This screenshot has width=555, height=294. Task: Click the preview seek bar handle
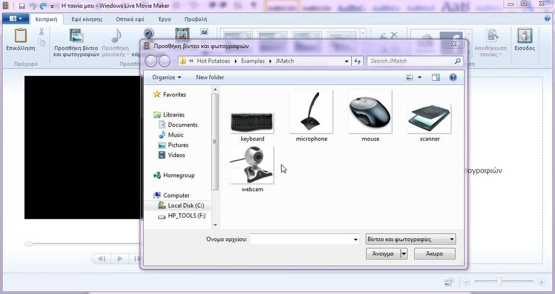pyautogui.click(x=29, y=244)
